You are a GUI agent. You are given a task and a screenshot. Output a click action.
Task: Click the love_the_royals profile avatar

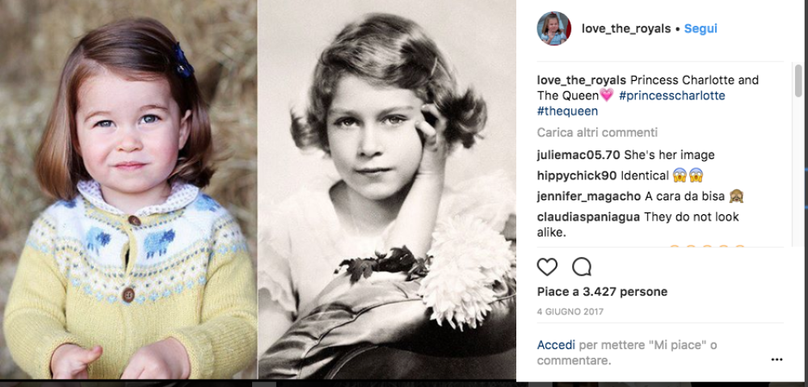click(x=554, y=28)
